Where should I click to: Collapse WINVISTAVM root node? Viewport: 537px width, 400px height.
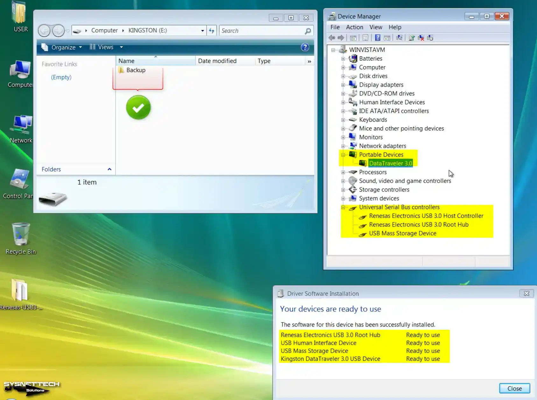(333, 50)
